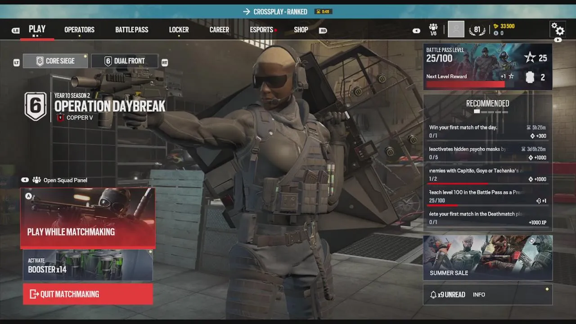Open Squad Panel link
Screen dimensions: 576x324
point(65,180)
